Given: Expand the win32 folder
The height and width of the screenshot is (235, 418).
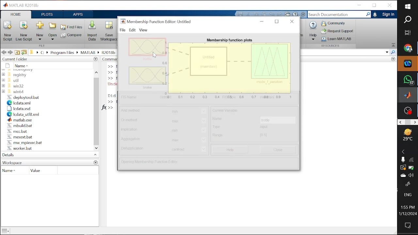Looking at the screenshot, I should pos(3,86).
